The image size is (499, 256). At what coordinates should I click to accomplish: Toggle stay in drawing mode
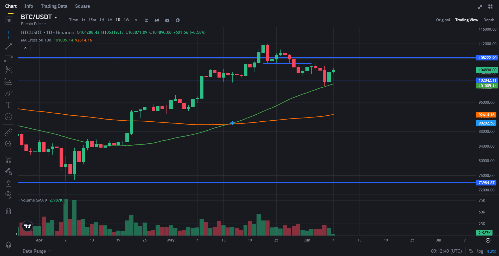(8, 171)
